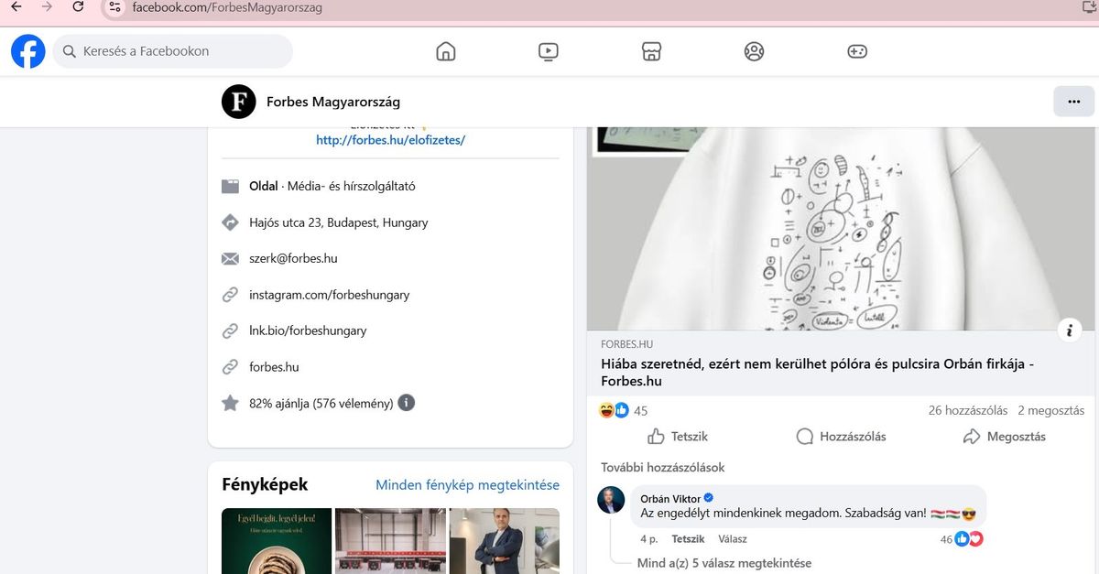This screenshot has height=574, width=1099.
Task: Open the 2 megosztás count
Action: click(1051, 410)
